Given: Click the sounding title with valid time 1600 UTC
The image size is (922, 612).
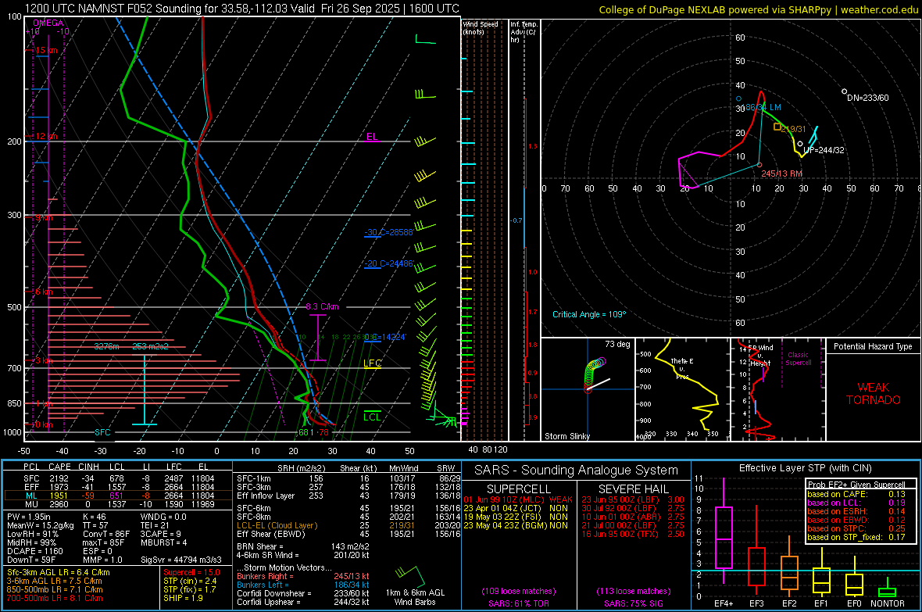Looking at the screenshot, I should [241, 9].
